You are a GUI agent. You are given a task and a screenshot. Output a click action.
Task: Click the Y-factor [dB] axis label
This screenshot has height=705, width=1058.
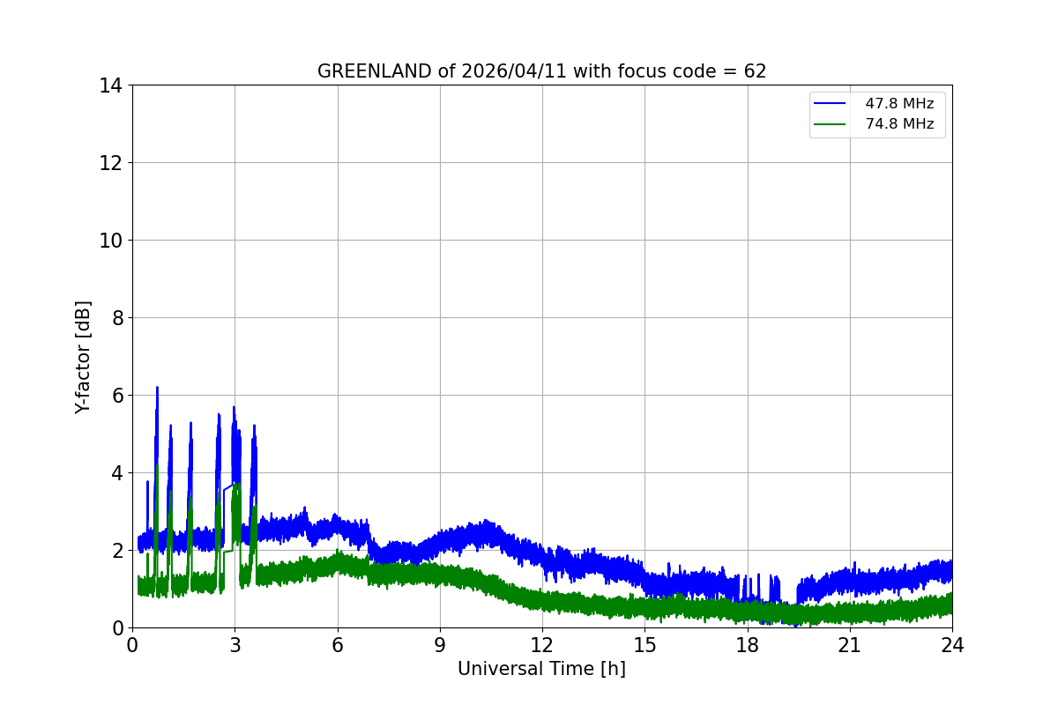(x=83, y=357)
